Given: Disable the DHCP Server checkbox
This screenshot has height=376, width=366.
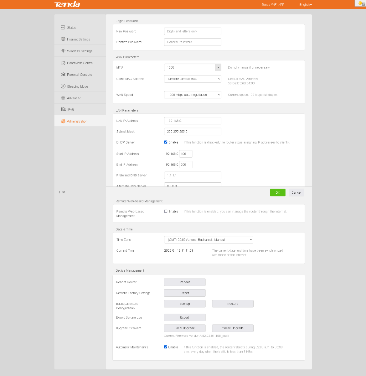Looking at the screenshot, I should tap(166, 142).
